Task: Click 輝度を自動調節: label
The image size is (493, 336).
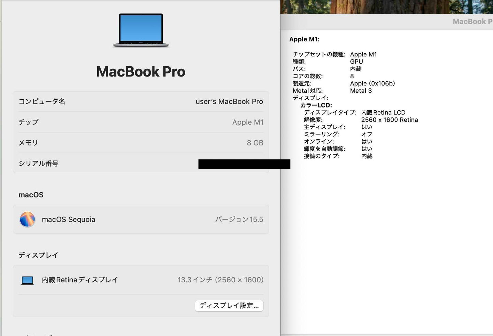Action: (324, 149)
